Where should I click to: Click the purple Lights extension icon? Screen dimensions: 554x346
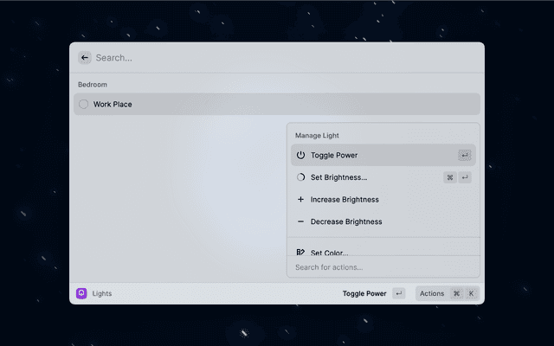81,293
